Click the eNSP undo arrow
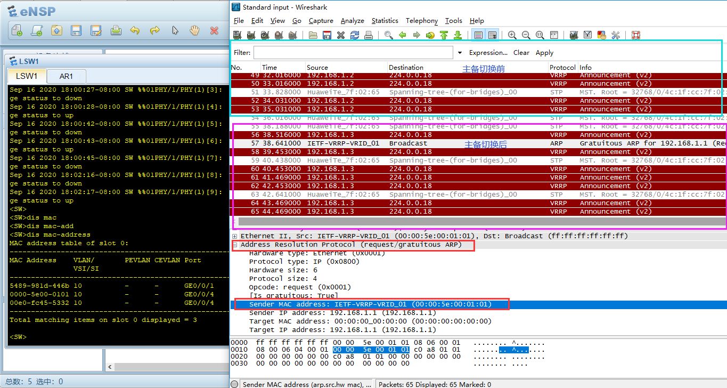Screen dimensions: 727x388 tap(135, 31)
